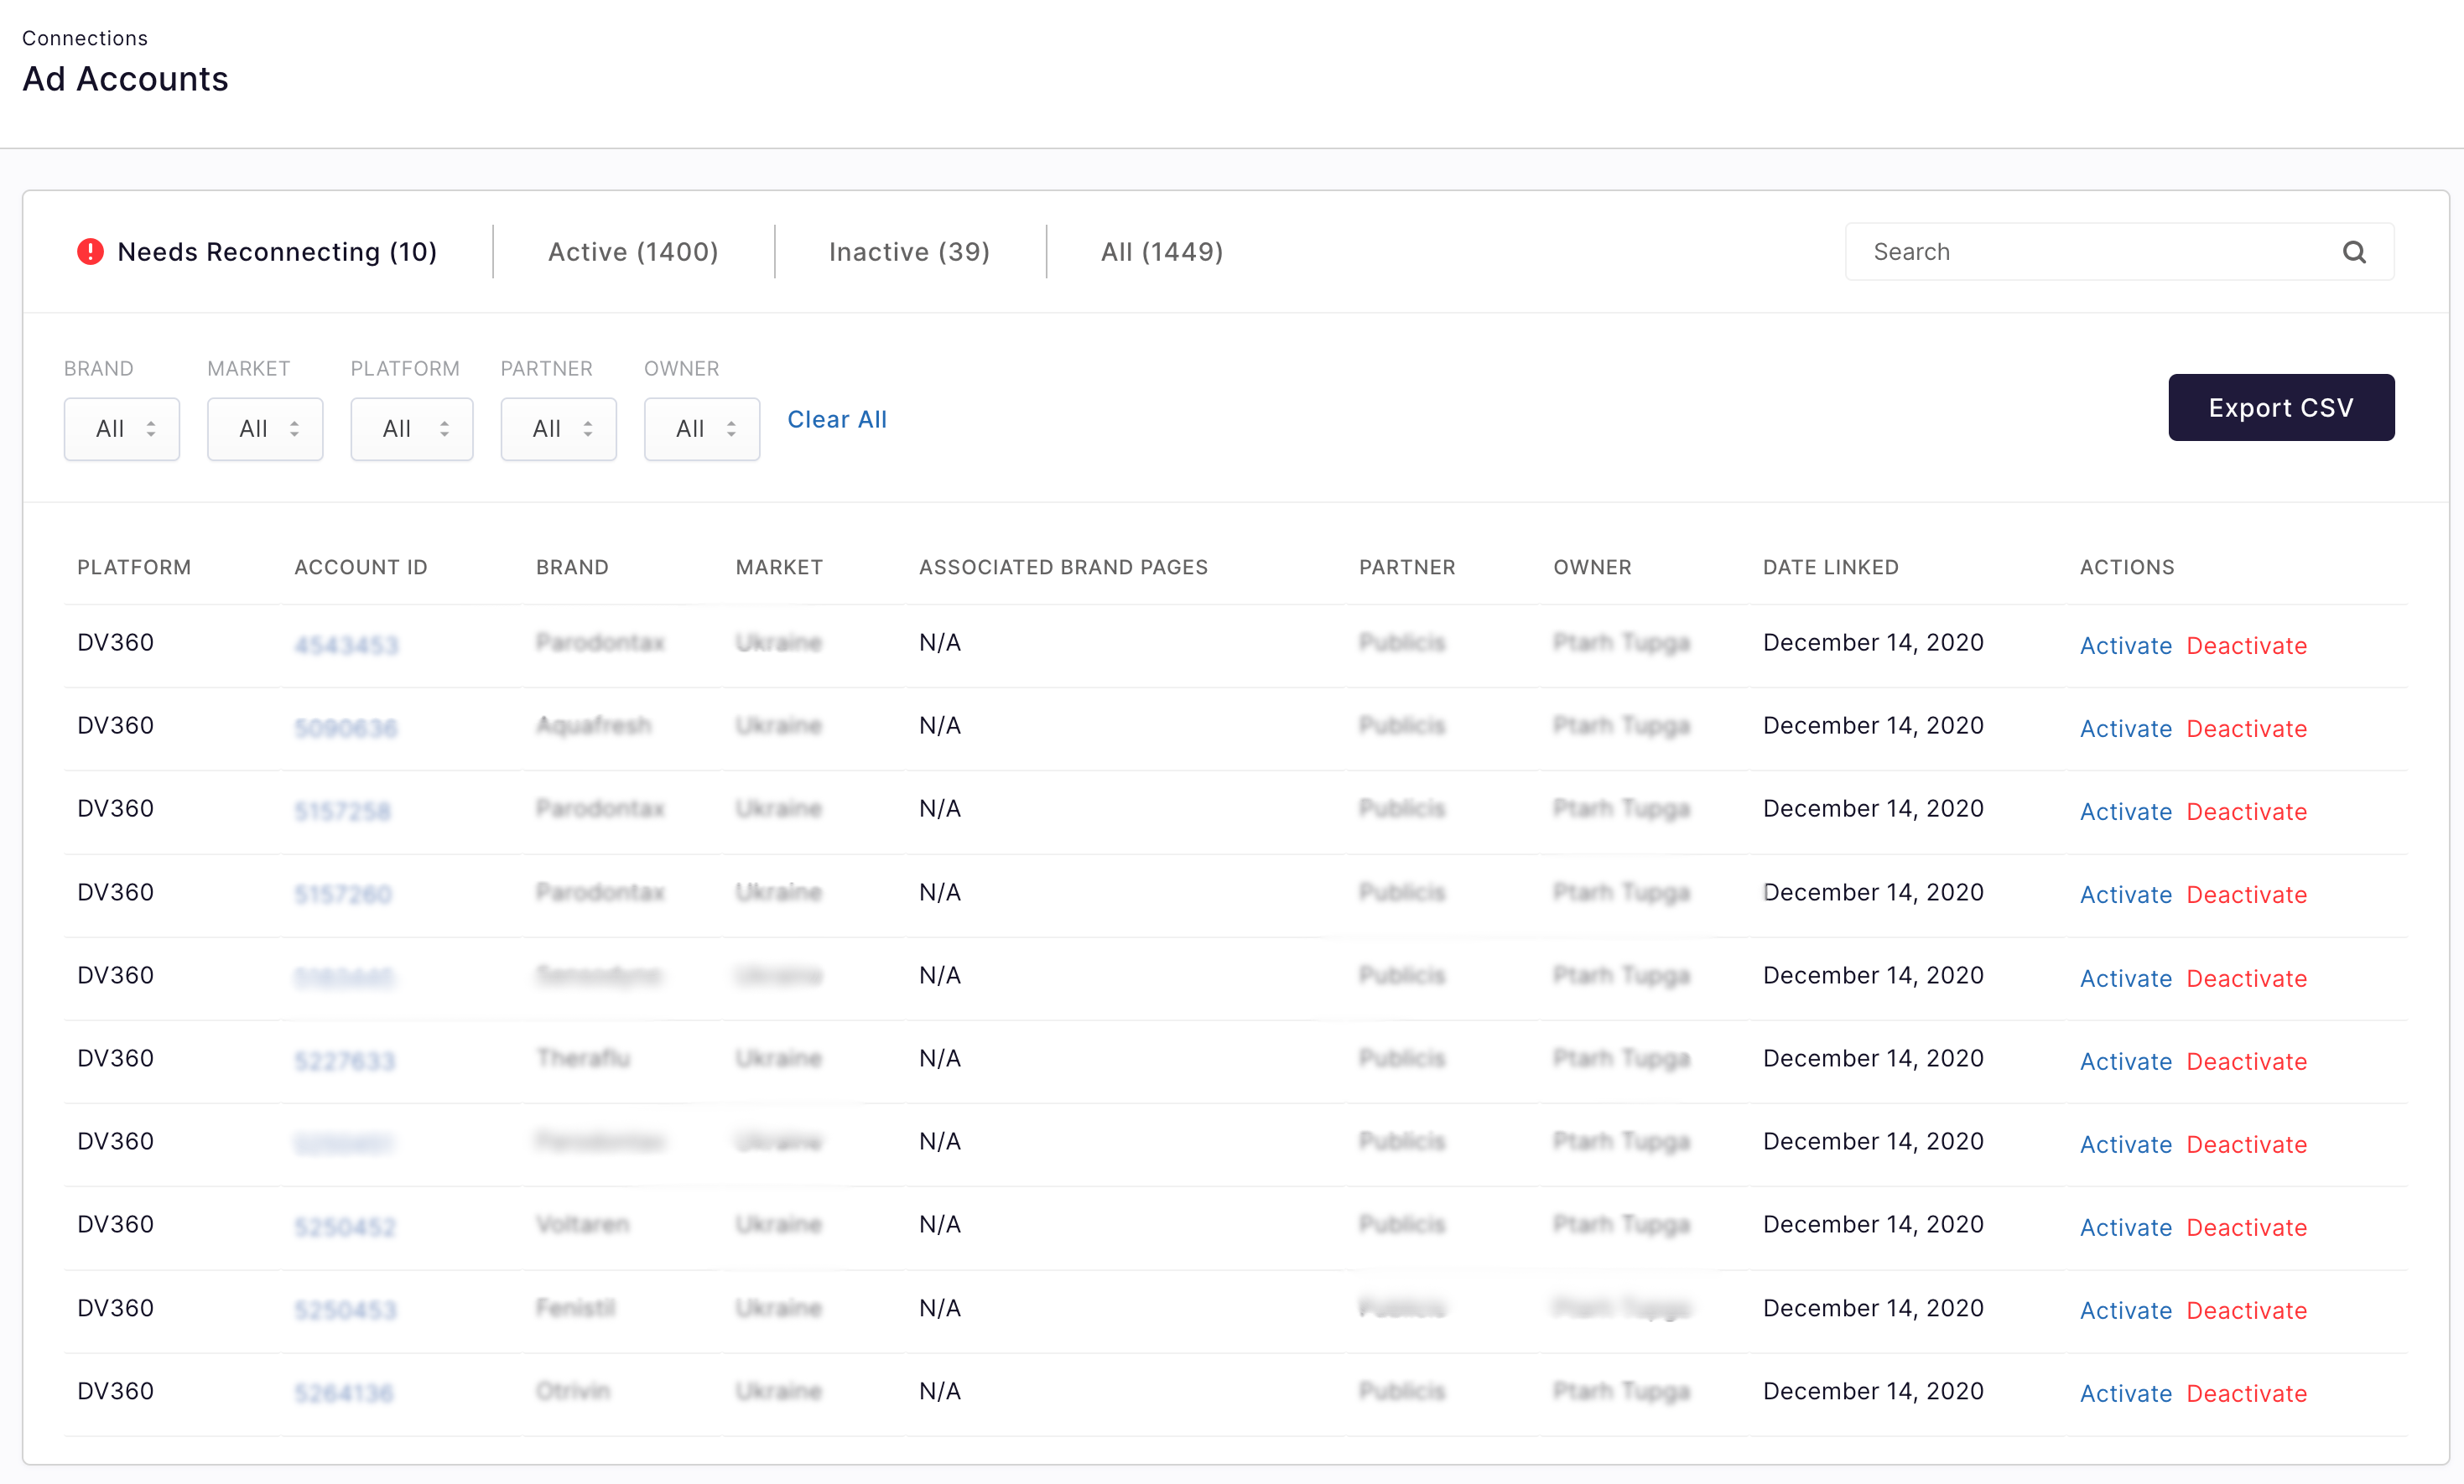Activate account 5264136
Image resolution: width=2464 pixels, height=1484 pixels.
coord(2126,1394)
